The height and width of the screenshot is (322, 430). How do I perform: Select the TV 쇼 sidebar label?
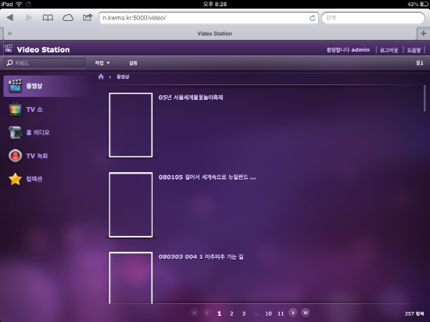tap(34, 109)
